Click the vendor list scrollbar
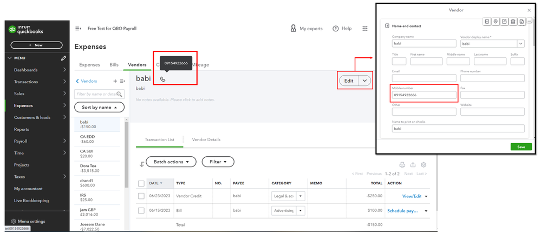541x233 pixels. point(126,154)
